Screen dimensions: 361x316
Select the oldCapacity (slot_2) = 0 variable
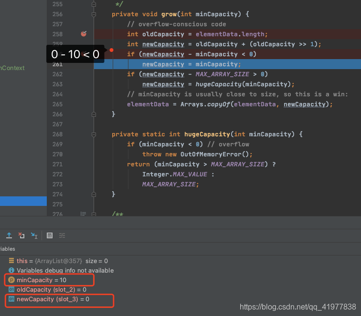(x=52, y=290)
